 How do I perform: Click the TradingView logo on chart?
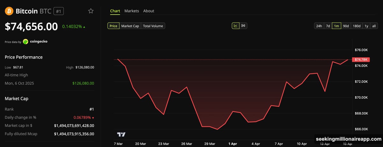tap(121, 135)
